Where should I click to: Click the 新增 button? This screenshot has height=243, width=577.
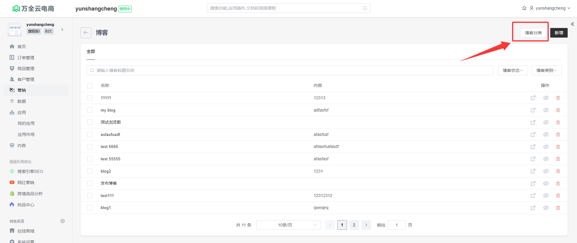pos(559,33)
